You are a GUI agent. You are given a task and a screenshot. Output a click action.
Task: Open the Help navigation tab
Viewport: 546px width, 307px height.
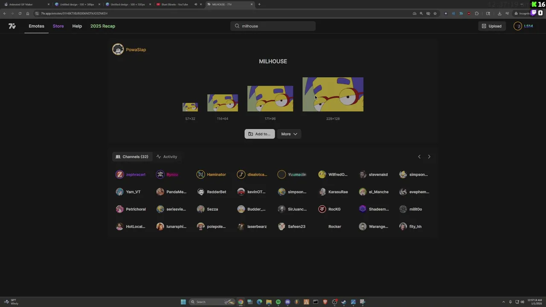tap(77, 26)
